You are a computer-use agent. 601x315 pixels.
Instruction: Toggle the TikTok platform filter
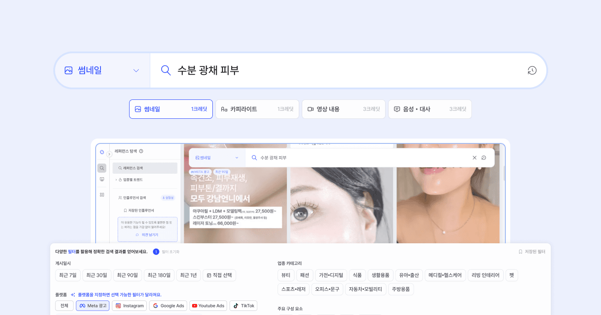[x=243, y=306]
